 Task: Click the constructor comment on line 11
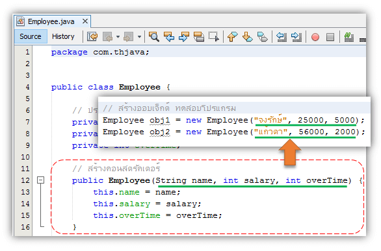(x=116, y=169)
